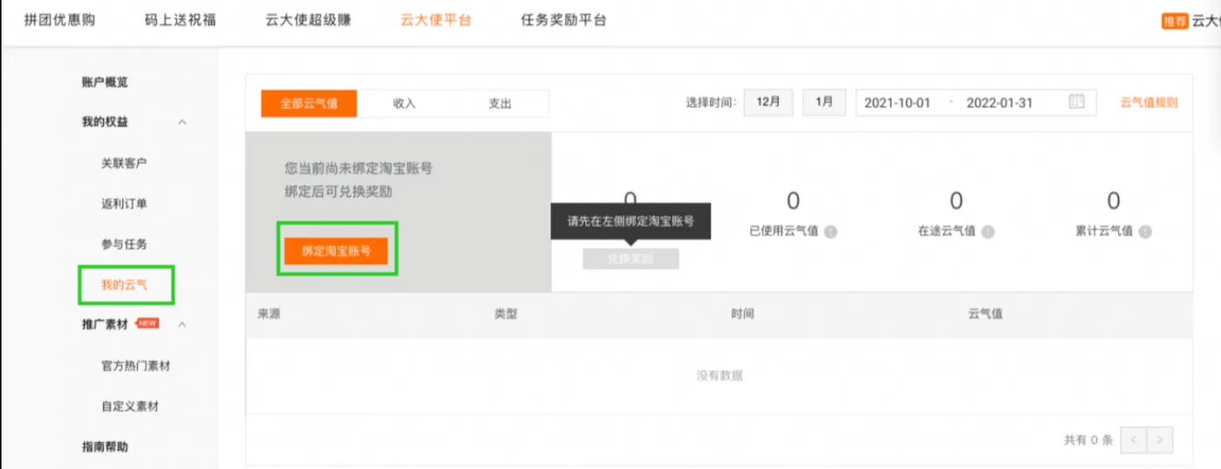Go to next page arrow in pagination
The width and height of the screenshot is (1221, 469).
1160,439
